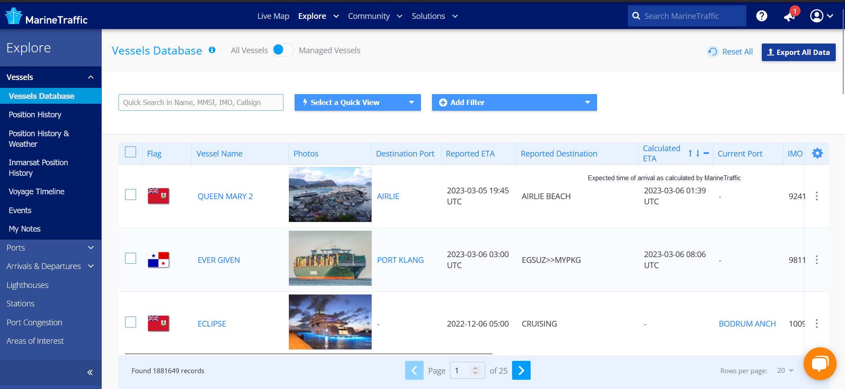Sort Calculated ETA ascending arrow
The height and width of the screenshot is (389, 845).
(690, 153)
